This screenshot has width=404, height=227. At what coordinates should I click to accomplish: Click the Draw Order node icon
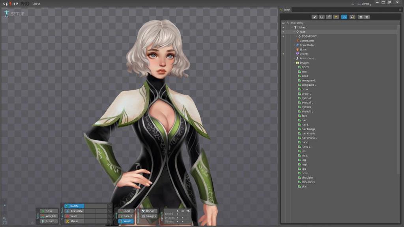[x=297, y=45]
